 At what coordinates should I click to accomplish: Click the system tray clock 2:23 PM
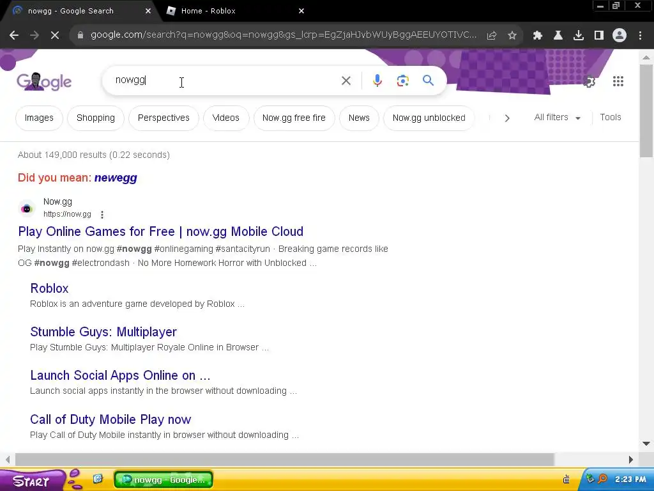pyautogui.click(x=630, y=479)
